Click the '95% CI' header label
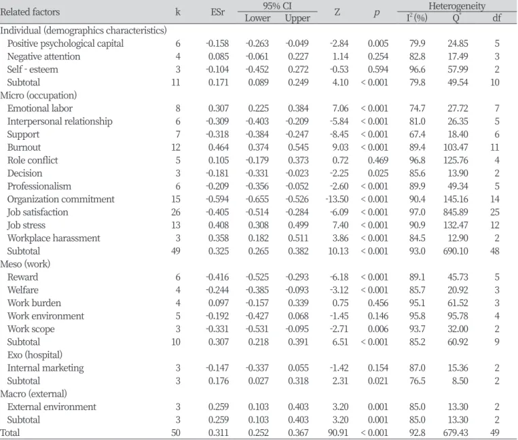The image size is (518, 440). click(277, 5)
